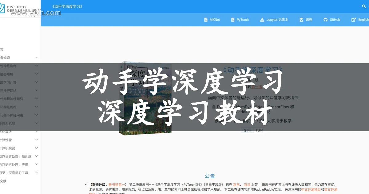This screenshot has height=194, width=369.
Task: Expand the 积神经网络 sidebar section
Action: tap(37, 91)
